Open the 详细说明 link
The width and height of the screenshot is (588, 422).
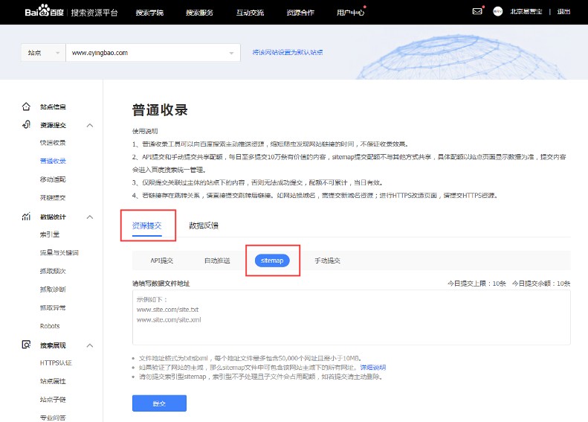tap(372, 368)
